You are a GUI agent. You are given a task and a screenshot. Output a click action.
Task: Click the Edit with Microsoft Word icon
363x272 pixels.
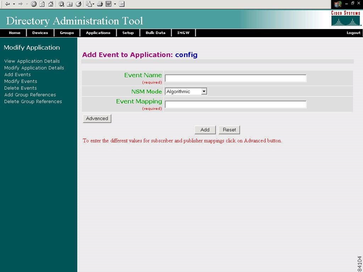tap(108, 4)
